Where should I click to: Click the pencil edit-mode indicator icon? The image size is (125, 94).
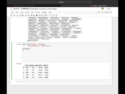(103, 12)
